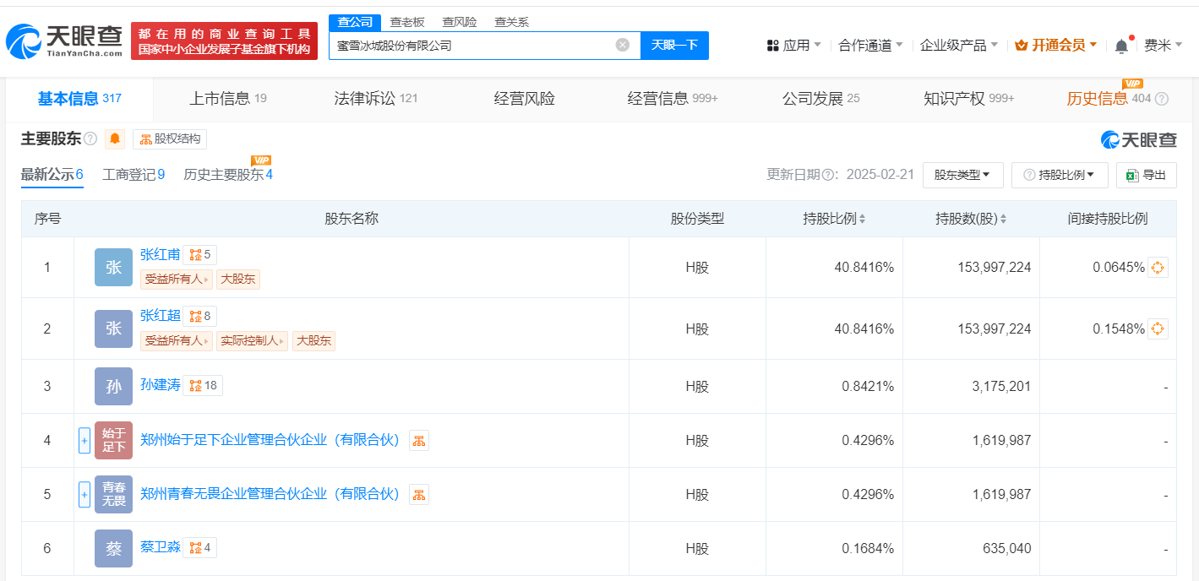Expand row 5 郑州青春无畏 plus toggle
1199x581 pixels.
click(84, 494)
